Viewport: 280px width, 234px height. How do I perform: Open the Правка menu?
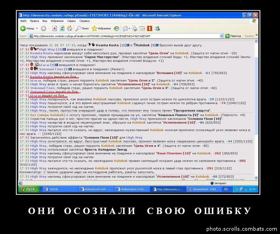[34, 21]
